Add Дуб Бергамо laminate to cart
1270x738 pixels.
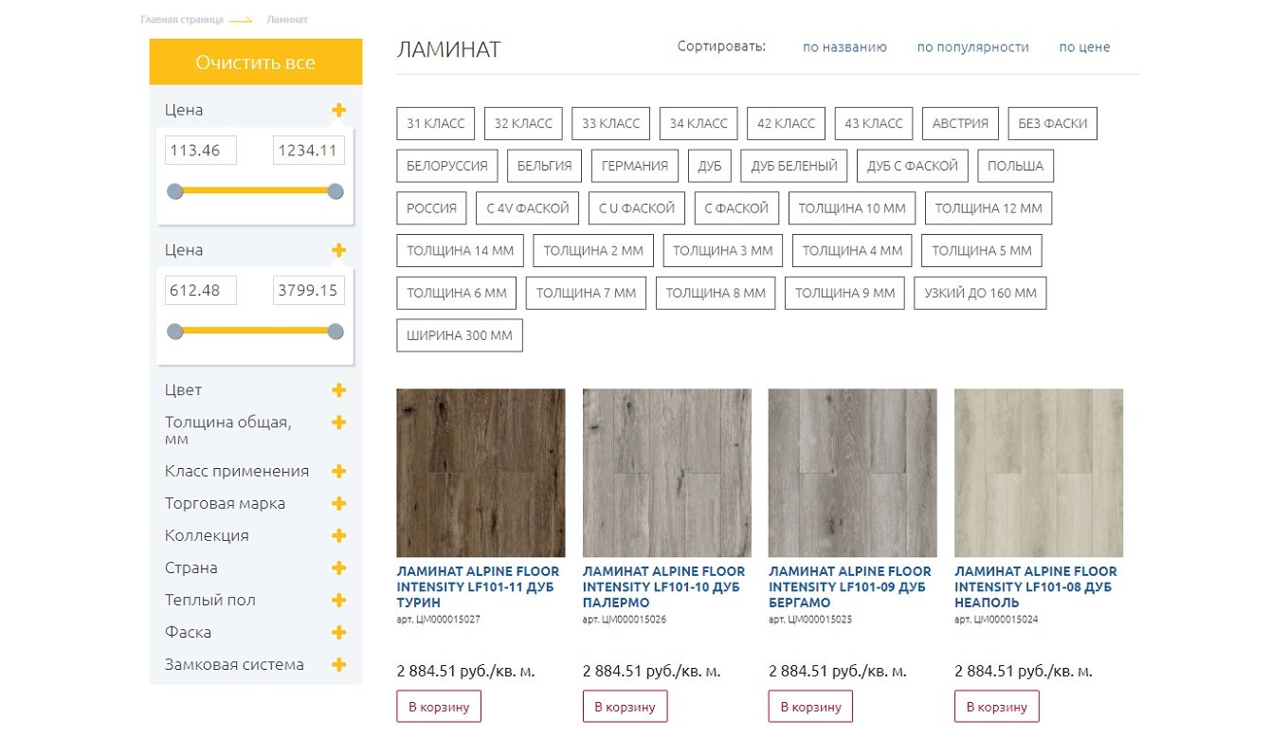[x=810, y=707]
